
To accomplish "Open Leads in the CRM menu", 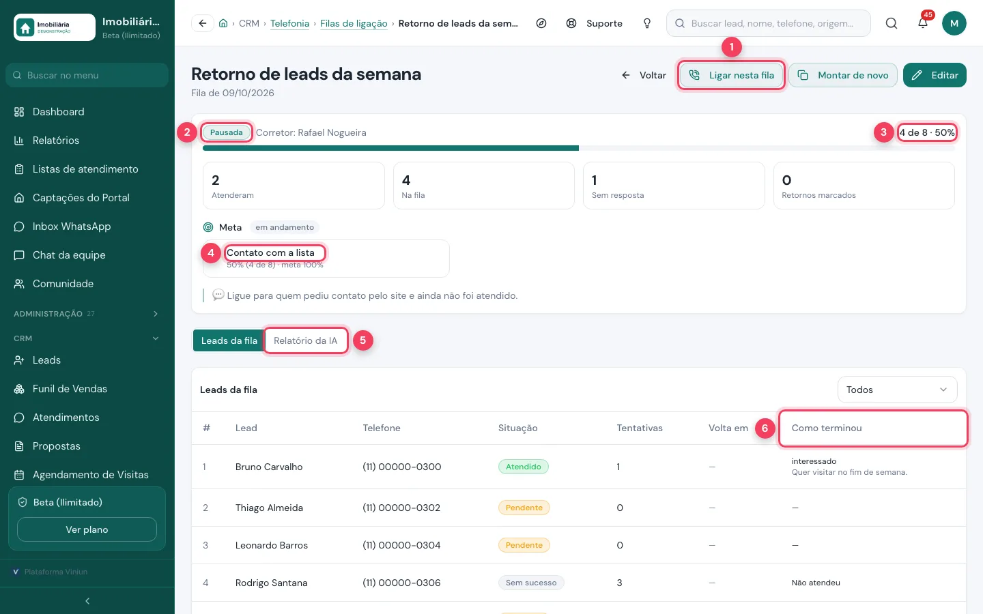I will [x=87, y=360].
